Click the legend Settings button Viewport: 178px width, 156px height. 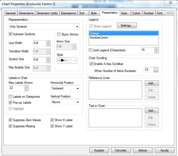(x=127, y=26)
